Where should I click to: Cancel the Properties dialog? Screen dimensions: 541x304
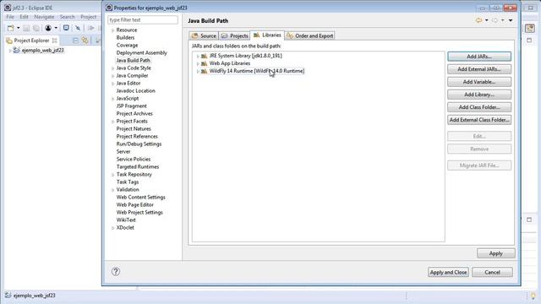[x=492, y=272]
